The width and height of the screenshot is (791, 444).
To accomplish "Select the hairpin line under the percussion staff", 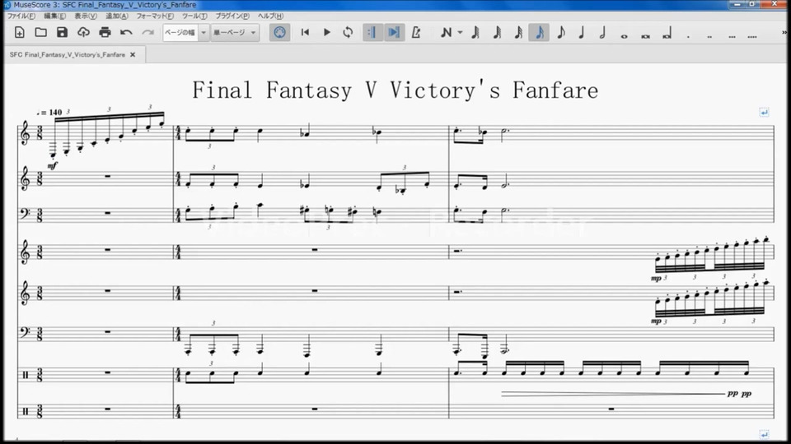I will pyautogui.click(x=612, y=394).
